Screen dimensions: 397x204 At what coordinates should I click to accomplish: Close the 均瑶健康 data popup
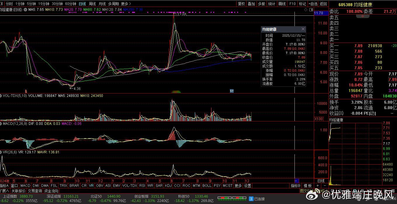303,29
